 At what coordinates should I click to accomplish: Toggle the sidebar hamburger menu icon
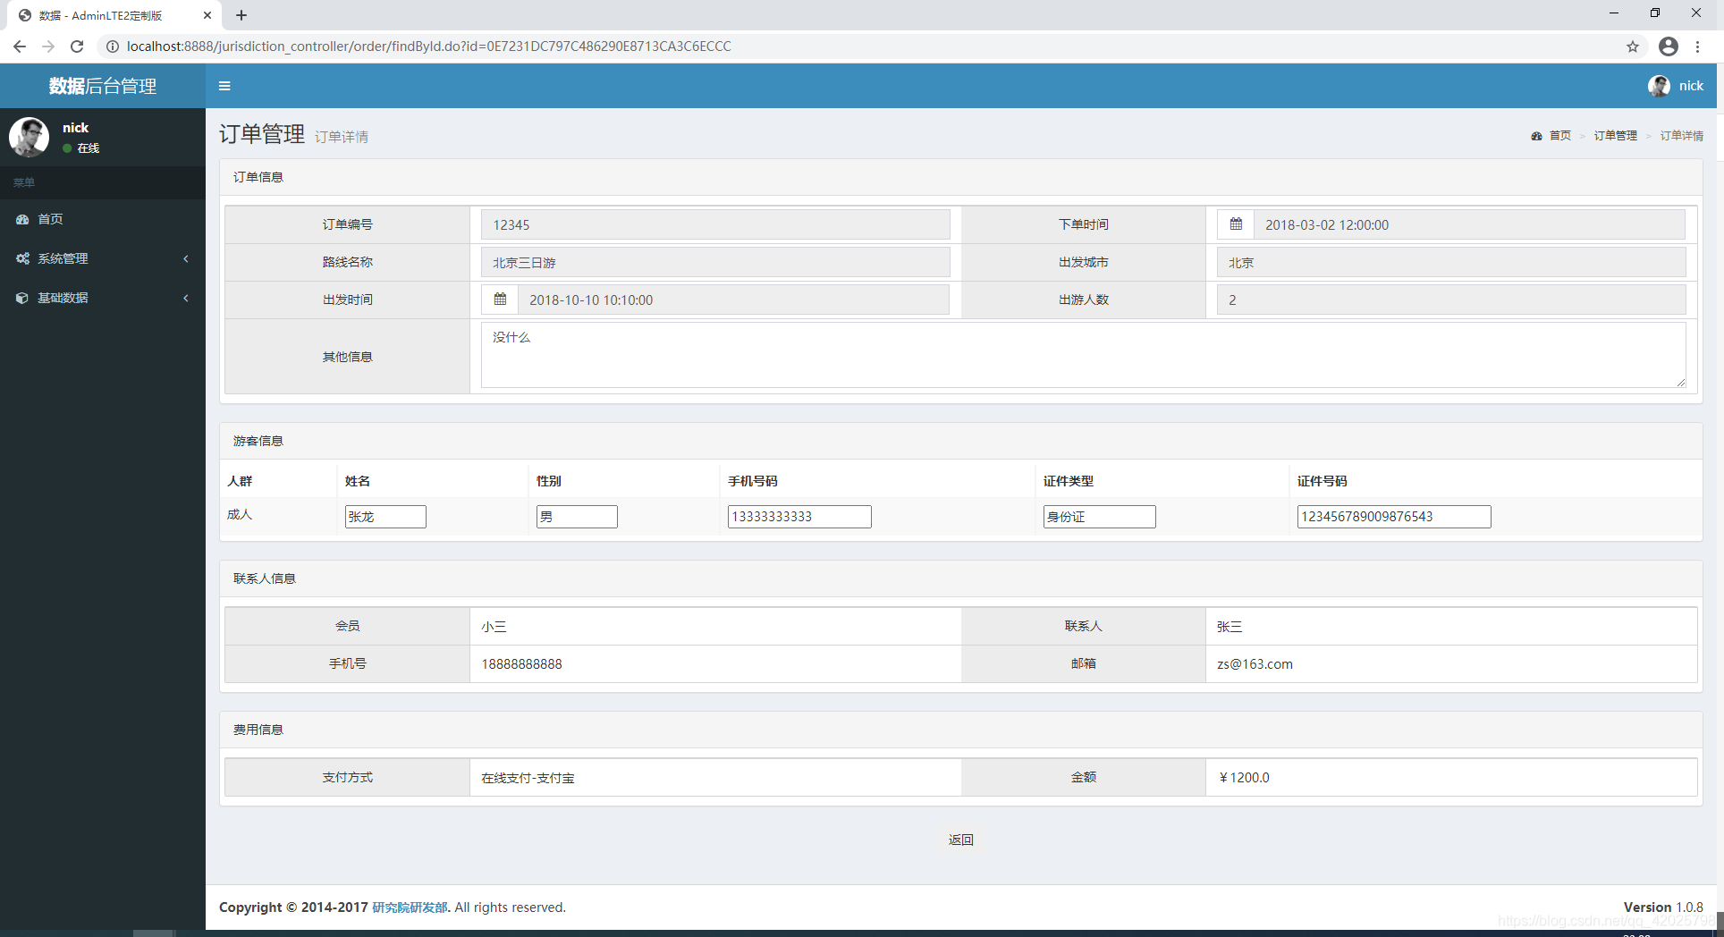click(224, 86)
